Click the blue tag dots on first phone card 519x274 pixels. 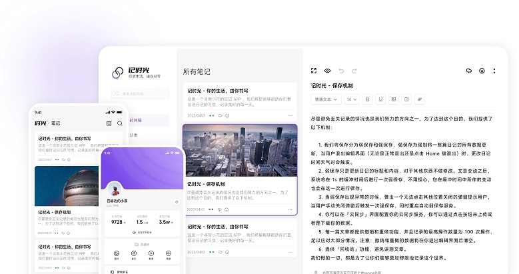(x=57, y=160)
